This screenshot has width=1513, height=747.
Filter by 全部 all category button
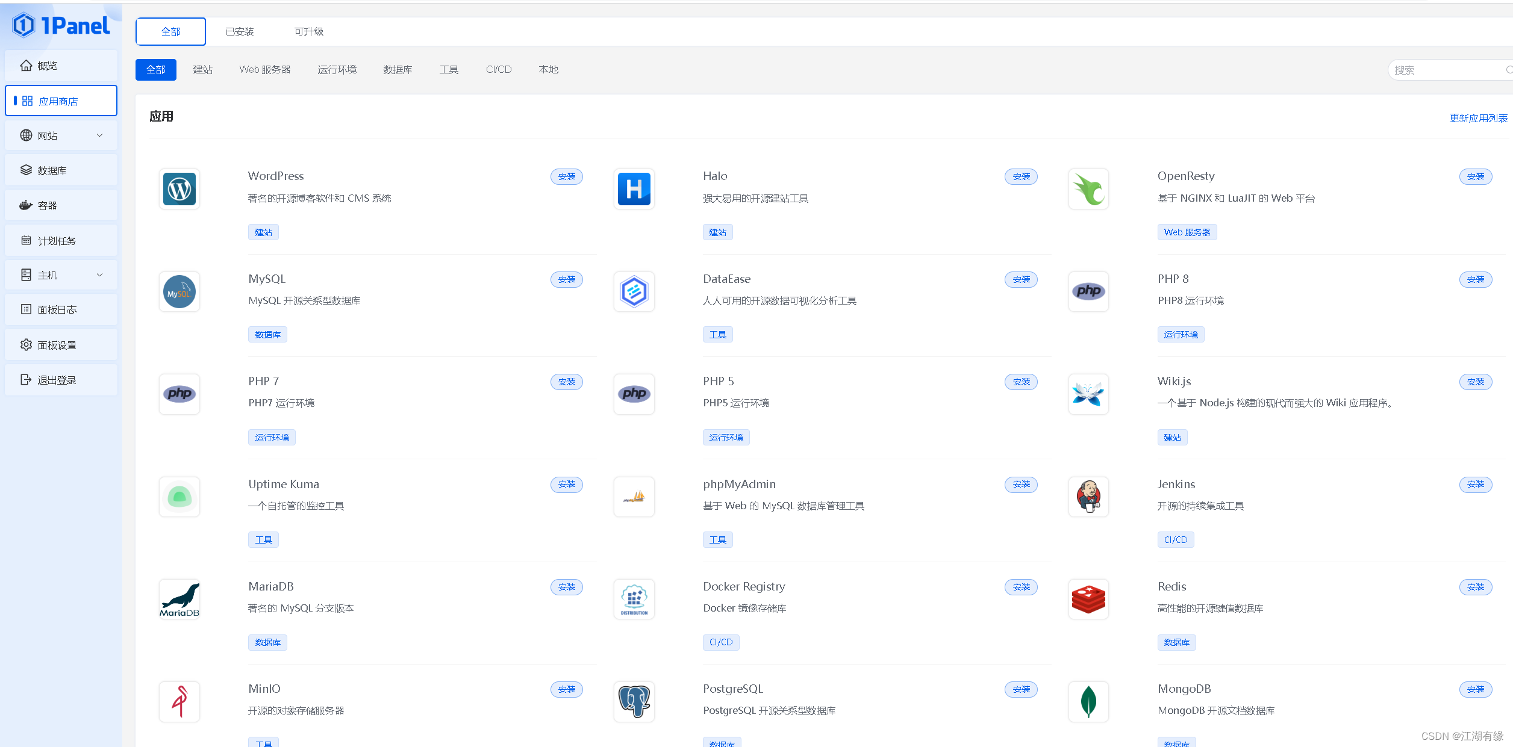click(x=155, y=70)
